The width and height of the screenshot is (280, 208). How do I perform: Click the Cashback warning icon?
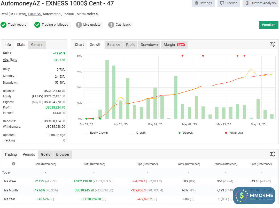click(x=111, y=25)
